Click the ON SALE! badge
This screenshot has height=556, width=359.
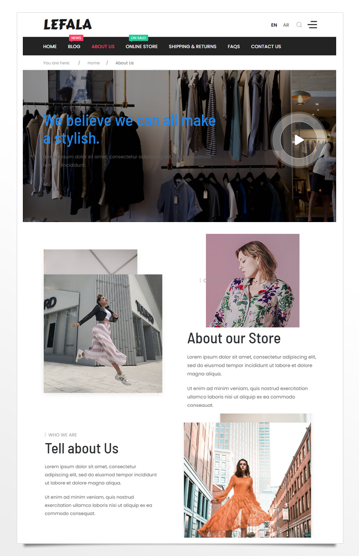(x=139, y=38)
